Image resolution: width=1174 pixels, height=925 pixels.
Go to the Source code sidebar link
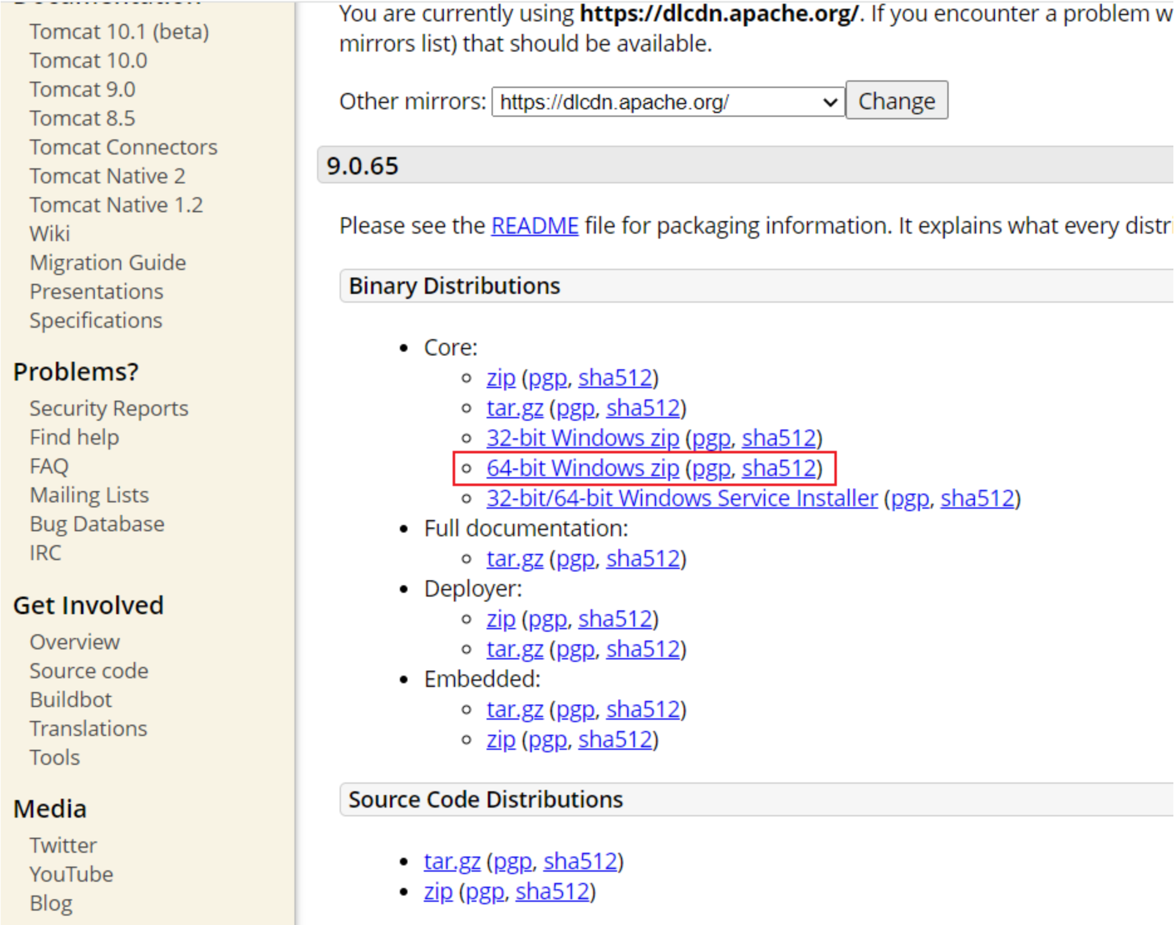point(89,671)
